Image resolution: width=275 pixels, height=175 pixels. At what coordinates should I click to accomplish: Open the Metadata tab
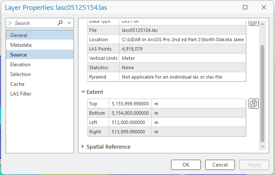click(40, 45)
